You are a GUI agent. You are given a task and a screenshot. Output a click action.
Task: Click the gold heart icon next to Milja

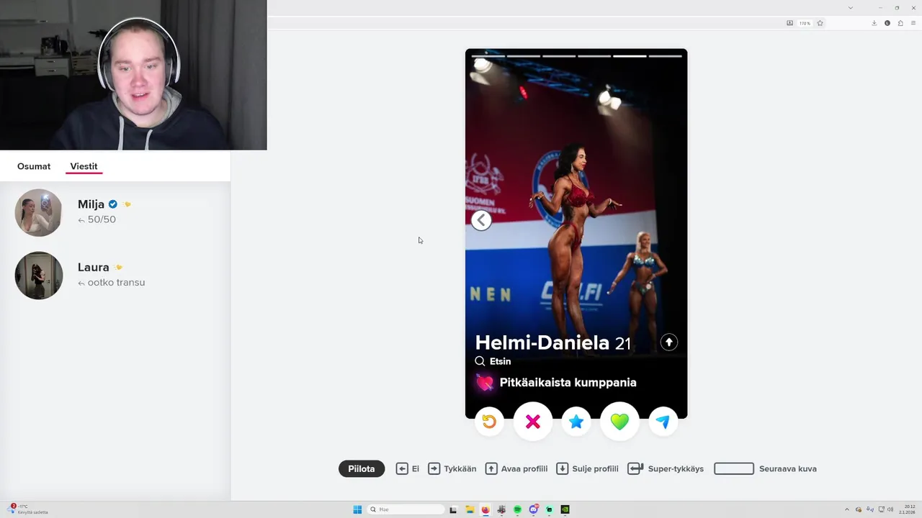pyautogui.click(x=127, y=204)
